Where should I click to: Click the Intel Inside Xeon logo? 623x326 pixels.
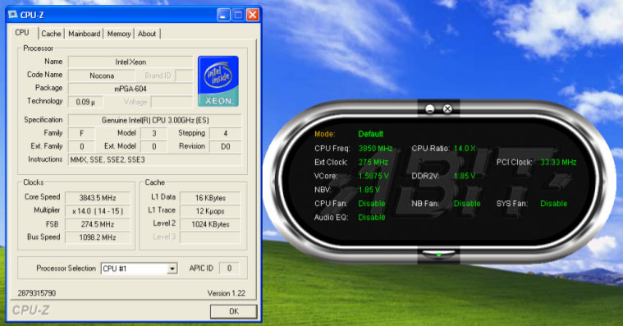218,81
